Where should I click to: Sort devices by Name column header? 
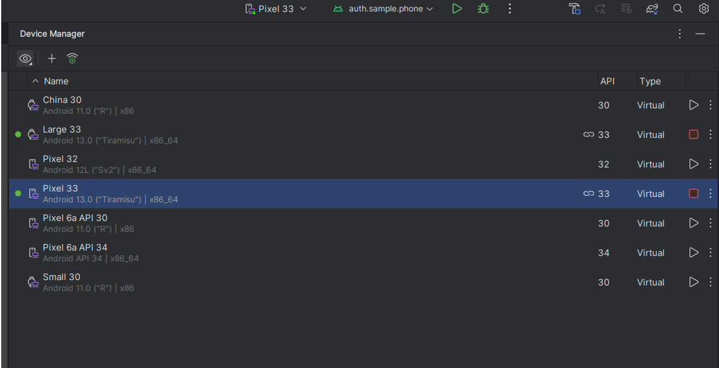pyautogui.click(x=55, y=81)
